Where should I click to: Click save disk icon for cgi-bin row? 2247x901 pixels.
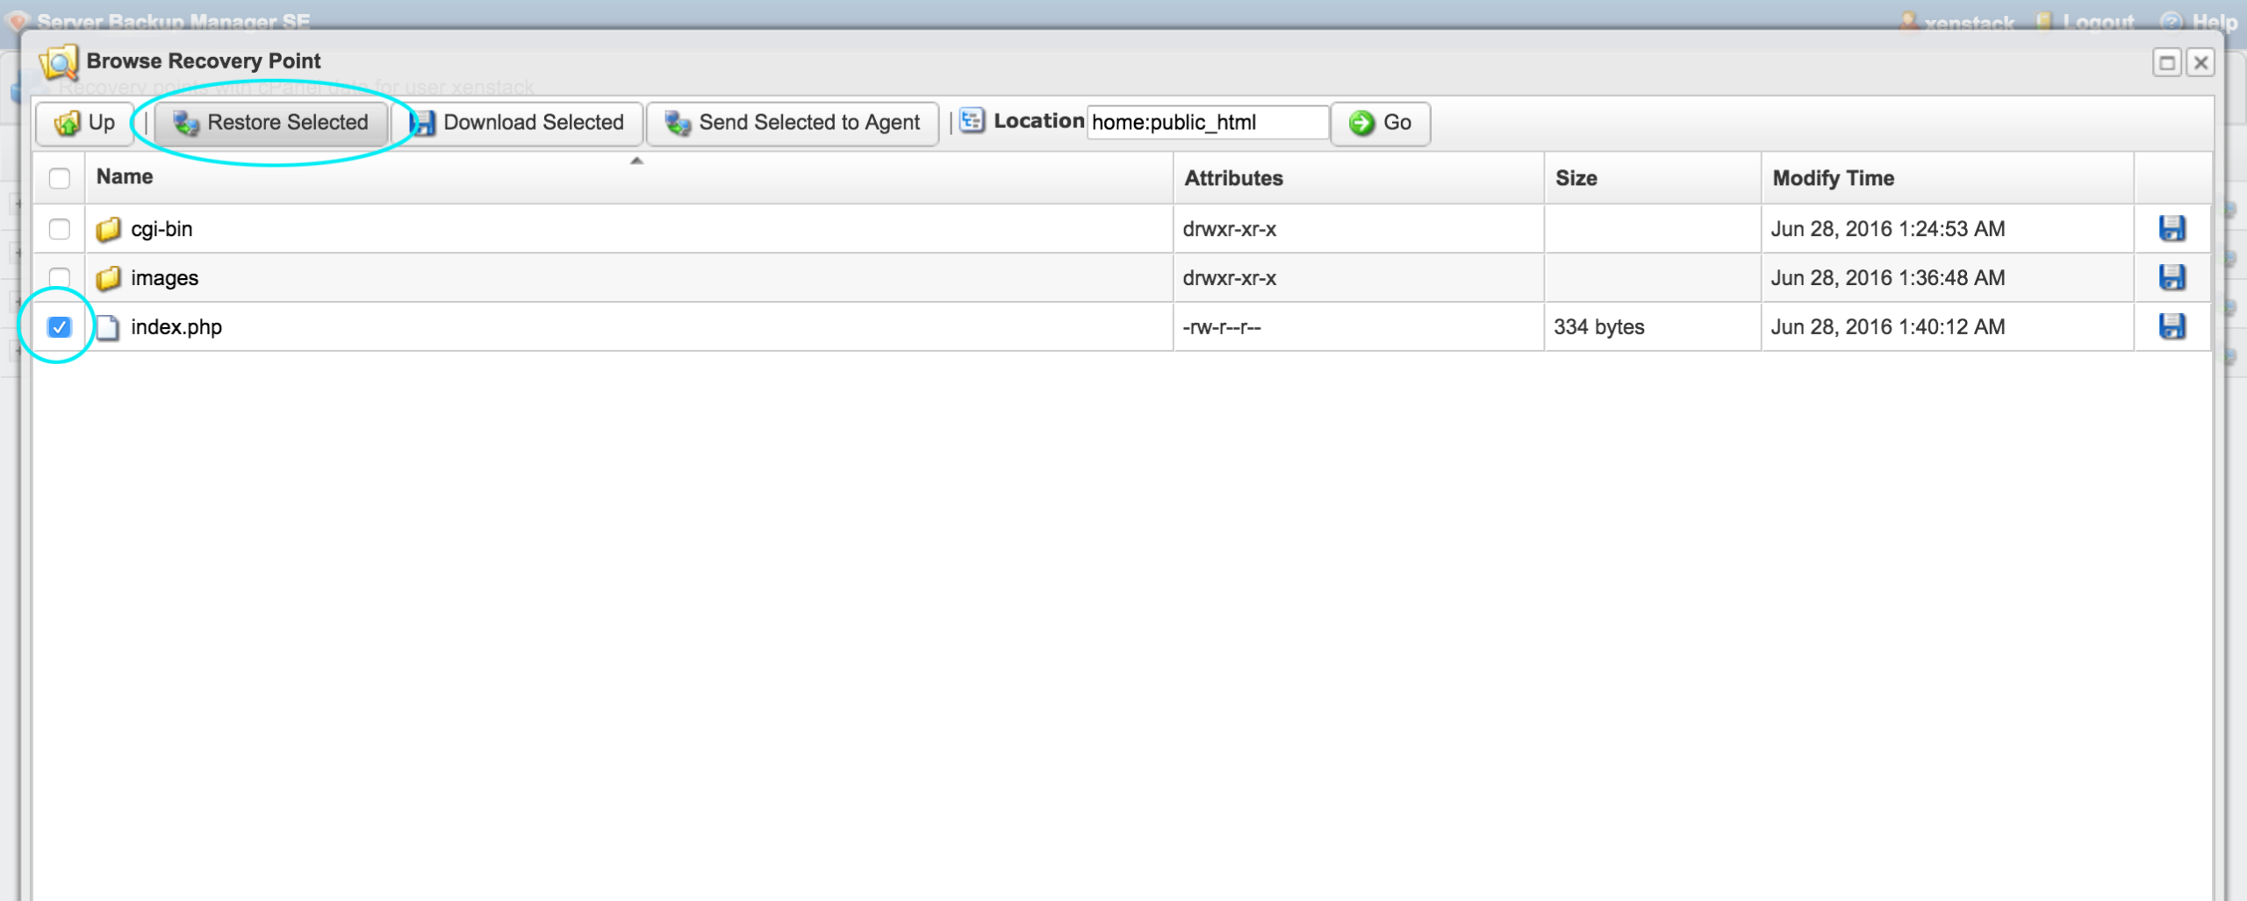point(2172,229)
